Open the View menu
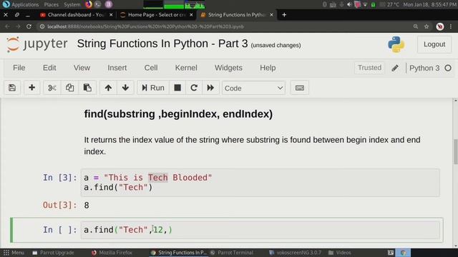This screenshot has height=257, width=458. 82,68
